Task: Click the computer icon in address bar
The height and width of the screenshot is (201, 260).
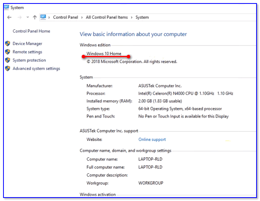Action: pyautogui.click(x=43, y=17)
